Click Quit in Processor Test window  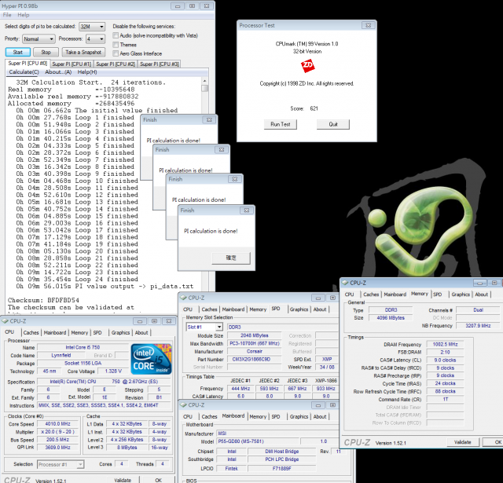point(333,124)
